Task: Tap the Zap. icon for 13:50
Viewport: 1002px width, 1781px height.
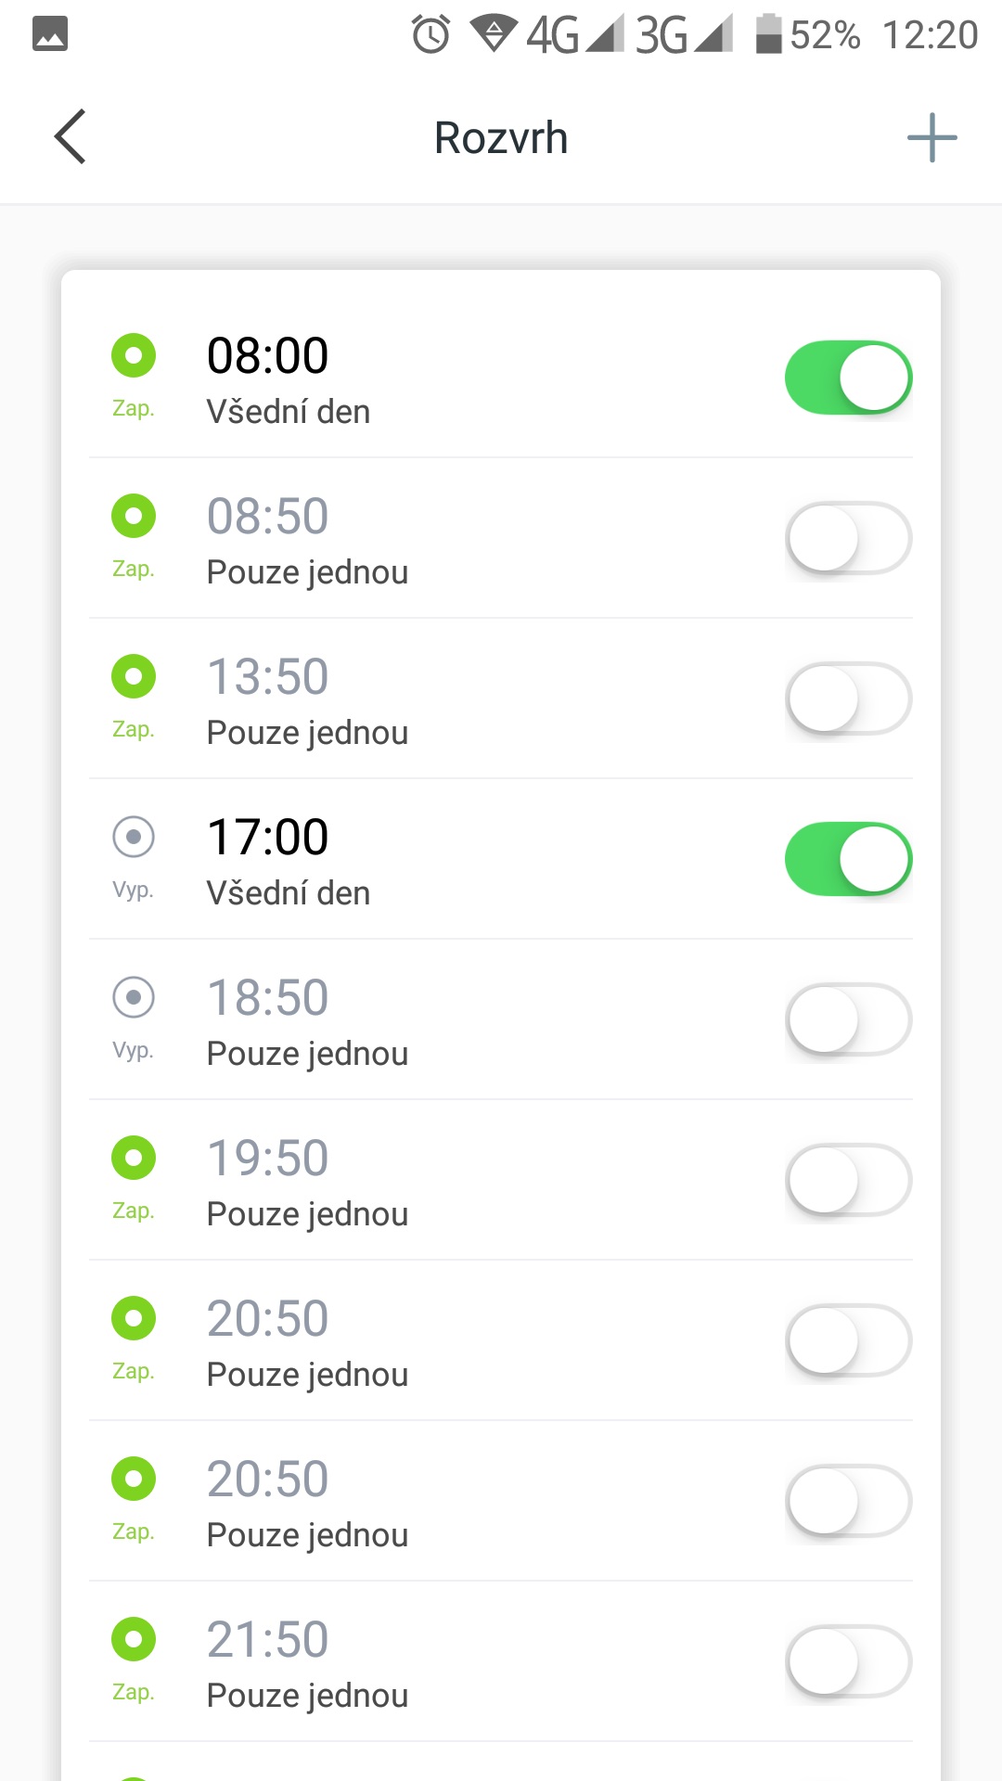Action: 134,677
